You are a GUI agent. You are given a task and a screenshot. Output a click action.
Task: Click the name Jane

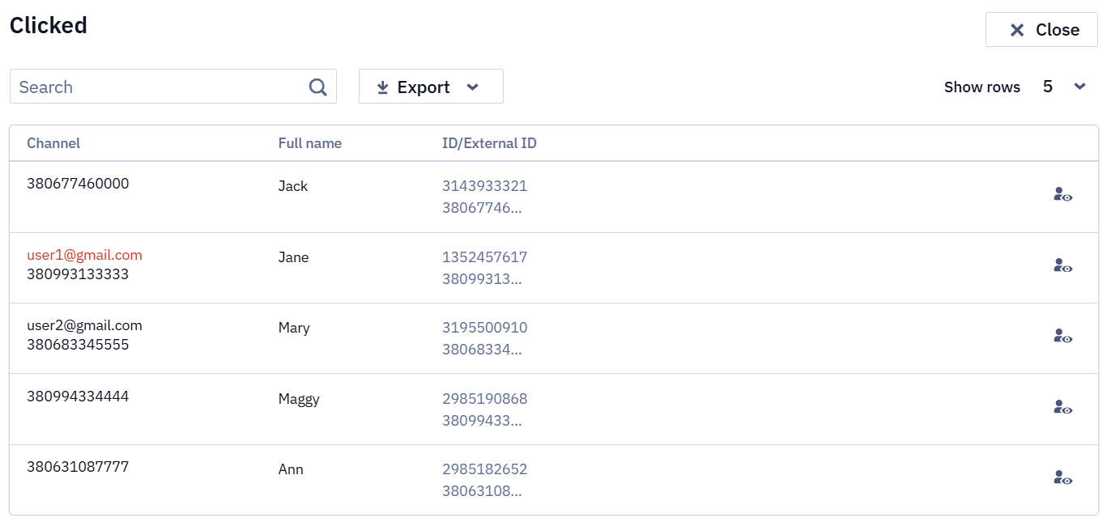pos(294,257)
